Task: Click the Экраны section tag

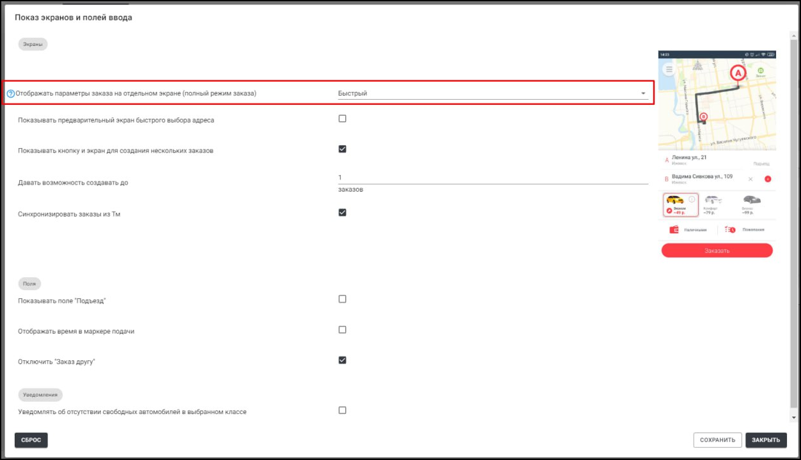Action: pyautogui.click(x=33, y=45)
